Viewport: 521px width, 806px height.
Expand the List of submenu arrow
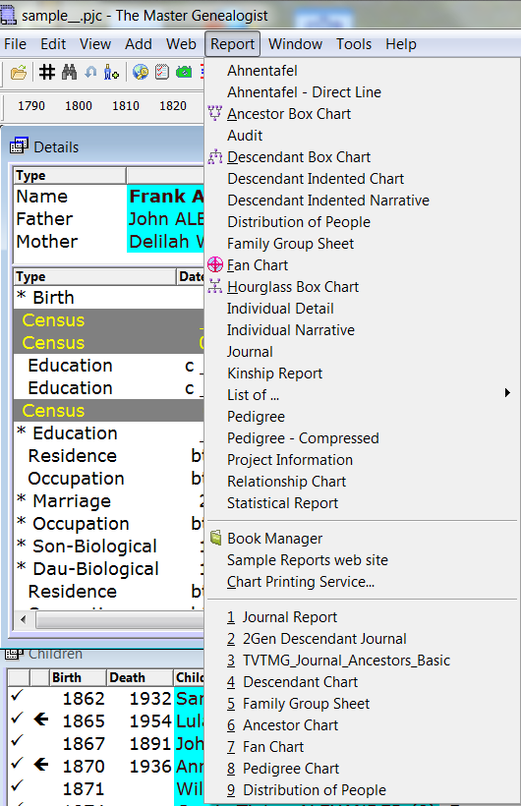point(507,393)
